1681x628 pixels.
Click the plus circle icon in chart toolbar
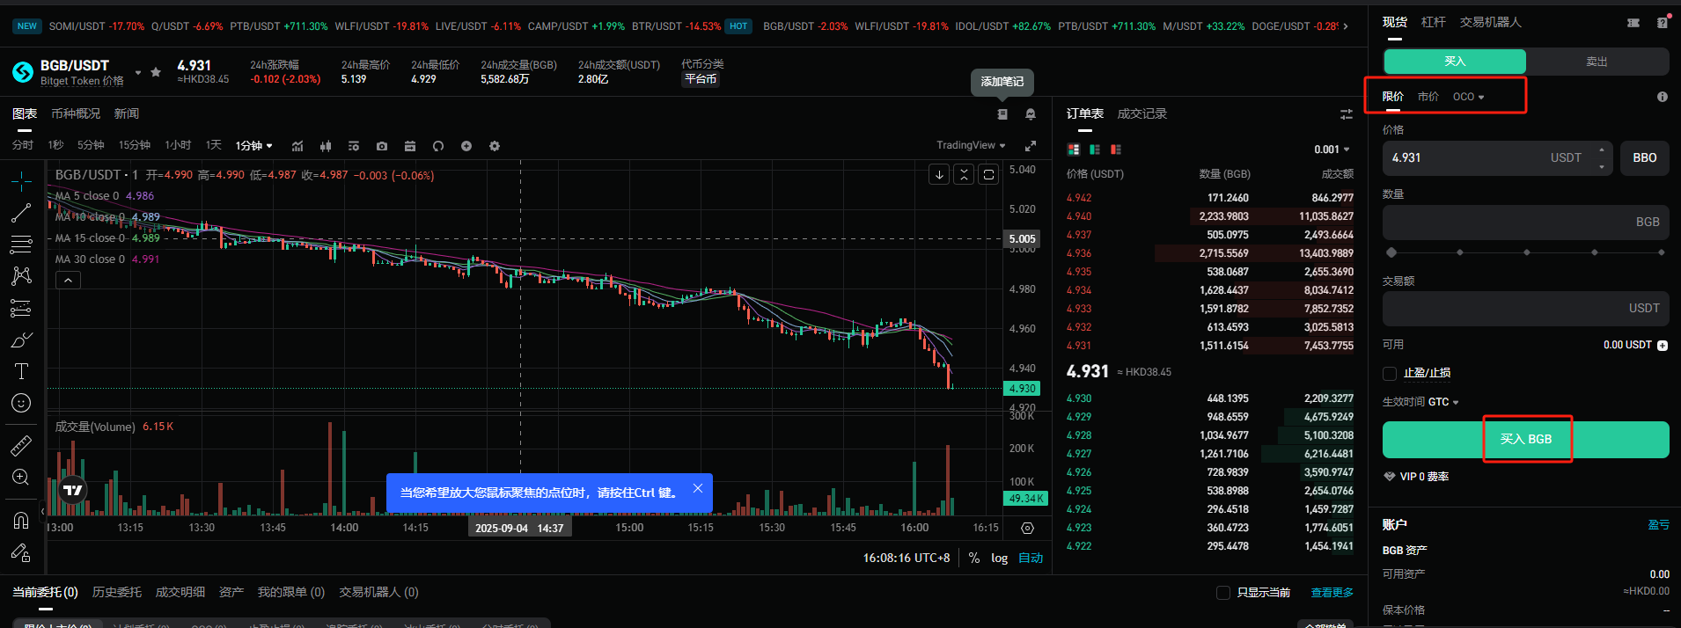[466, 146]
